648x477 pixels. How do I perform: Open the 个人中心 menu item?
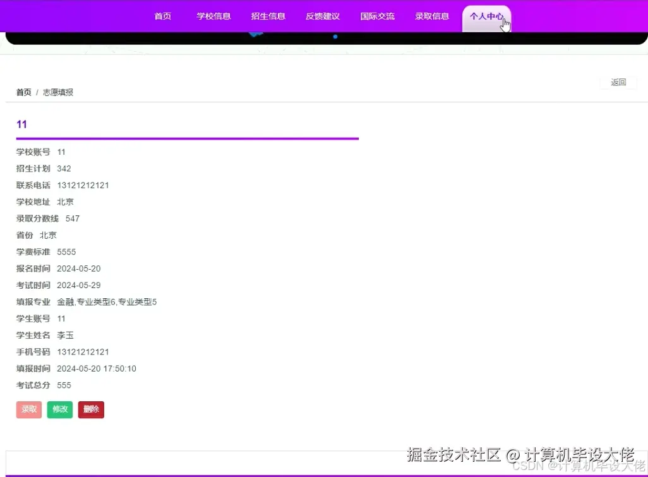(x=486, y=17)
